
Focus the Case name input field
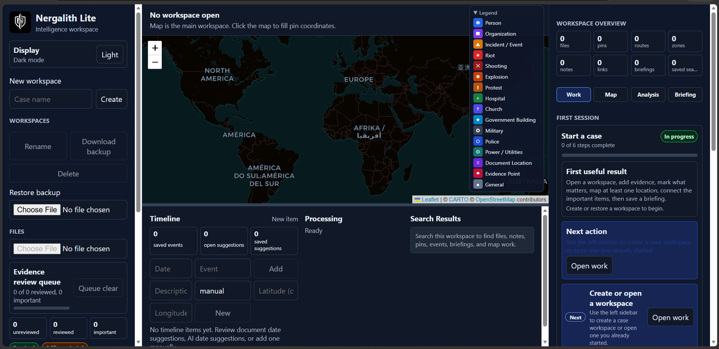[51, 99]
